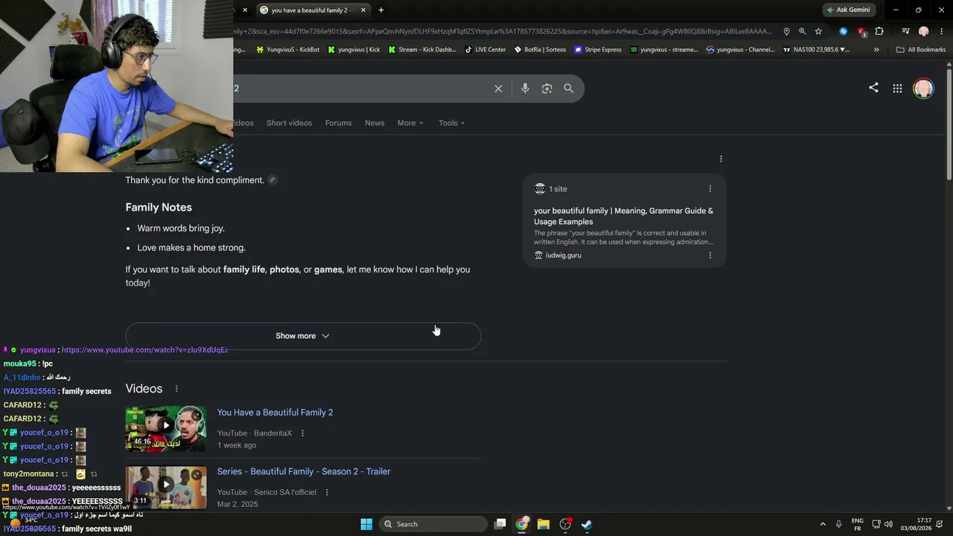Screen dimensions: 953x536
Task: Play the 3:11 Beautiful Family trailer thumbnail
Action: pos(166,487)
